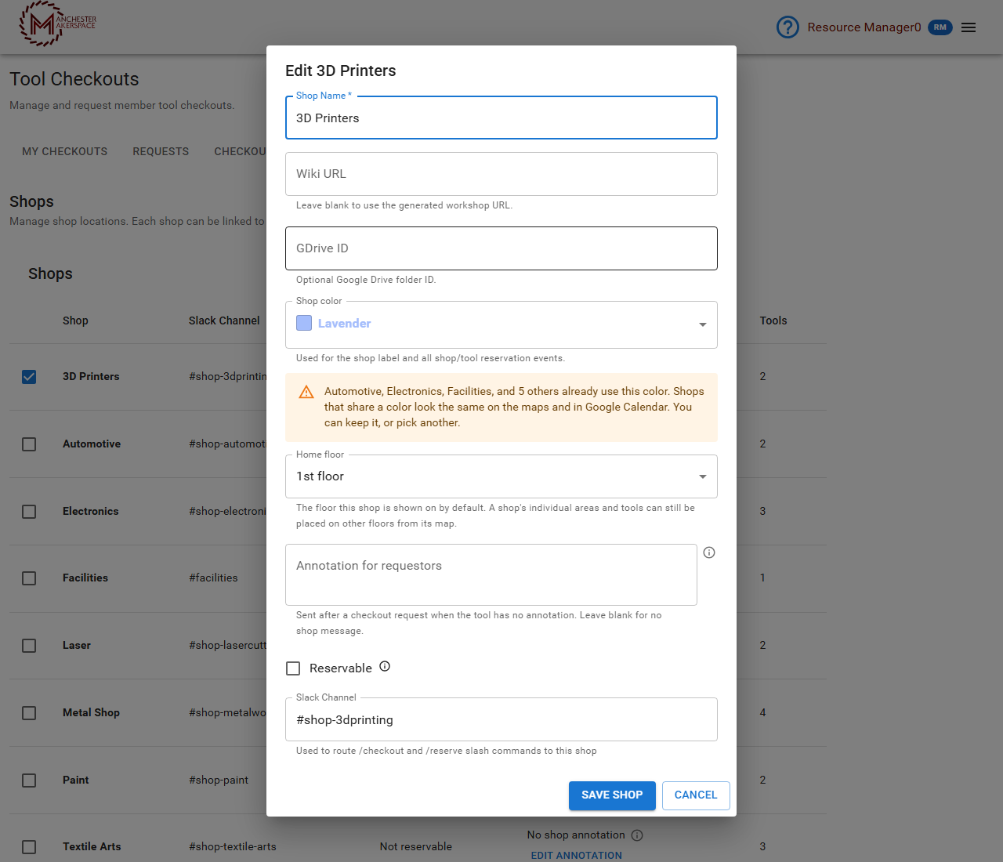Switch to the Requests tab

coord(161,151)
